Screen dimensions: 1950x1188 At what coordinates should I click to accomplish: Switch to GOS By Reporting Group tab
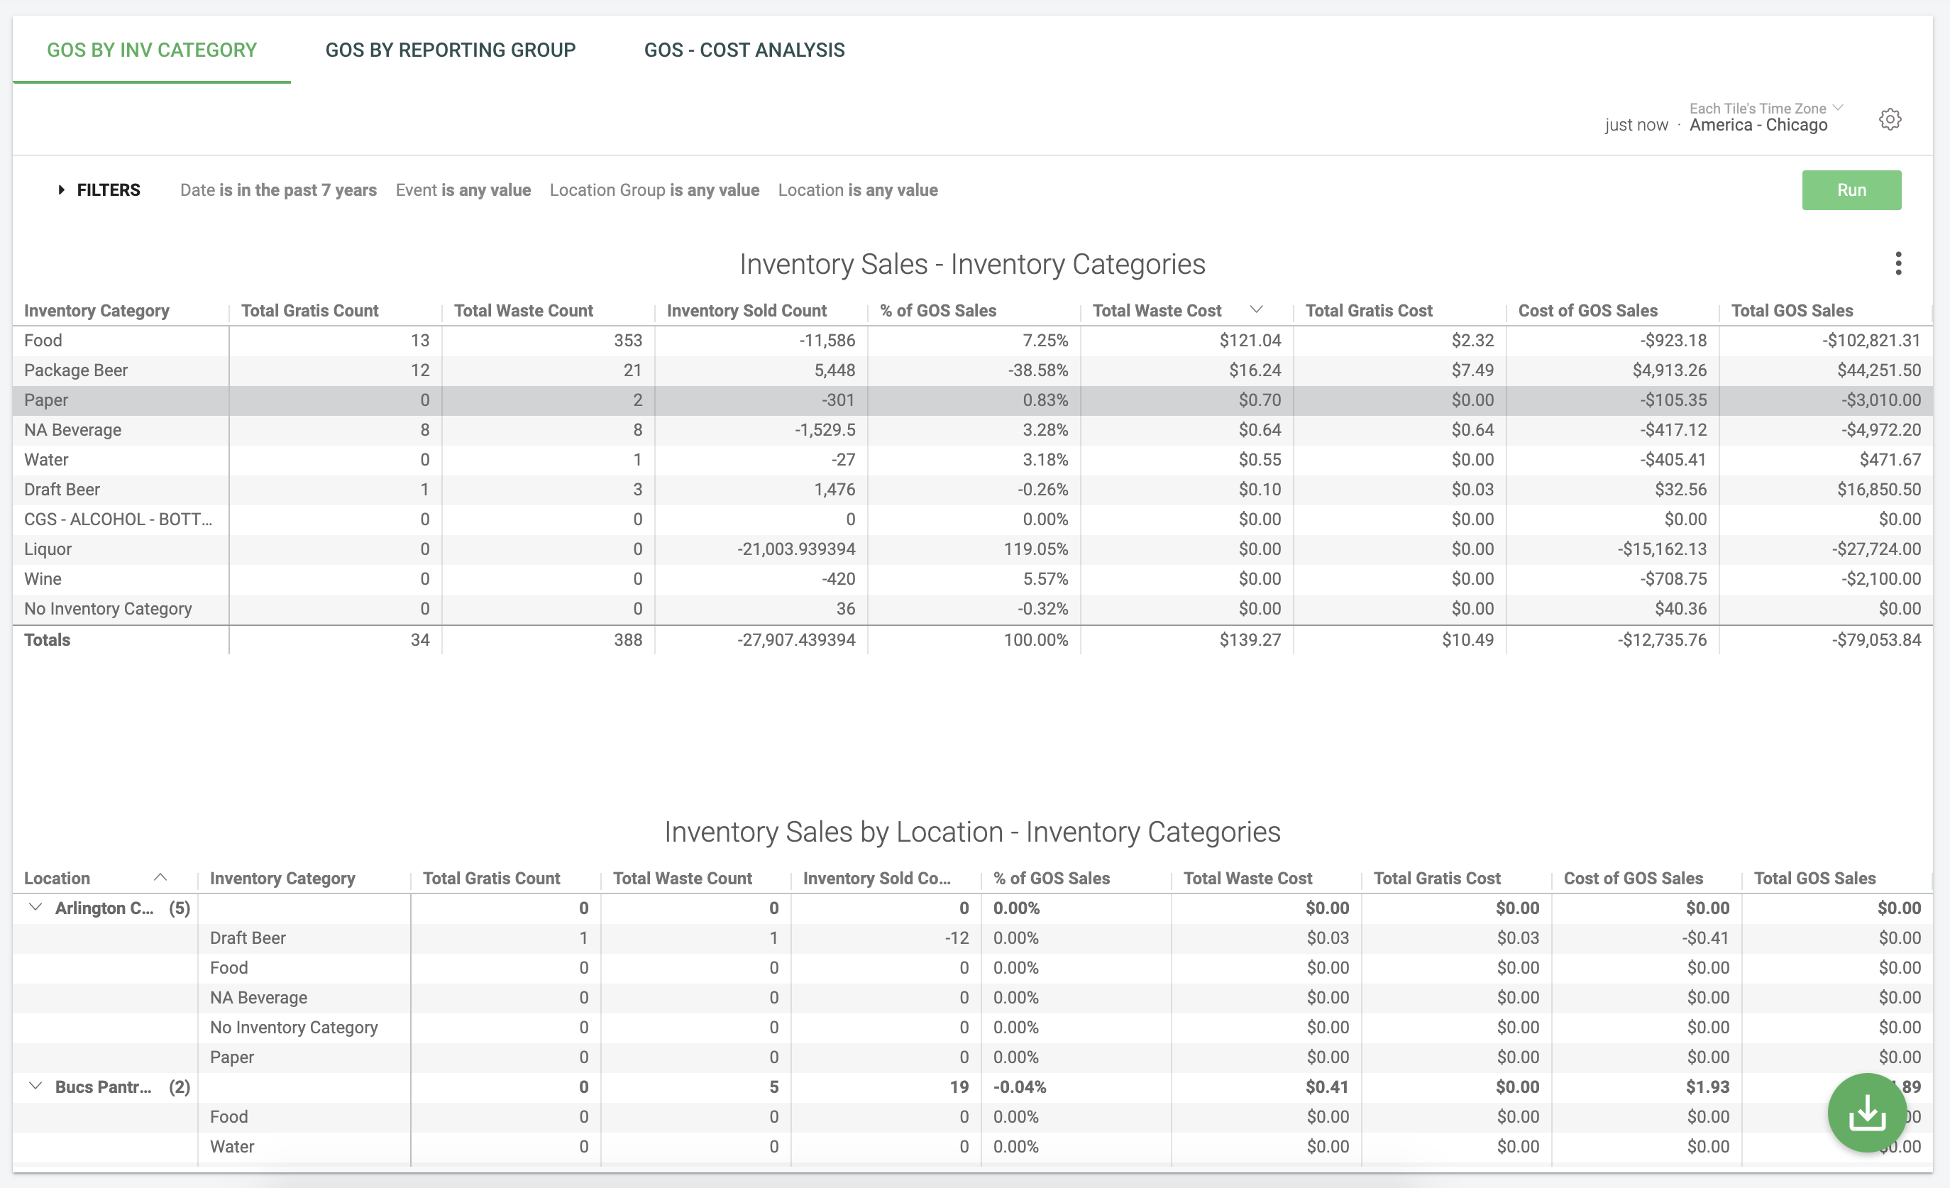point(451,50)
